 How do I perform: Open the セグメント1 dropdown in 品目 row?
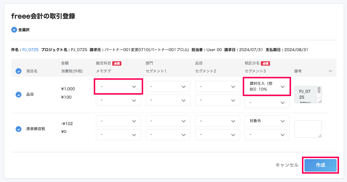[x=168, y=100]
